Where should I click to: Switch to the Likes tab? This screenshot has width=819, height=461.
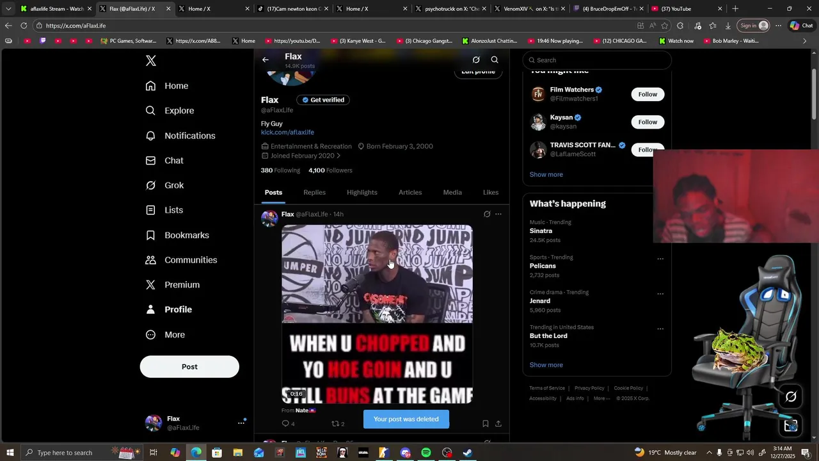click(491, 193)
